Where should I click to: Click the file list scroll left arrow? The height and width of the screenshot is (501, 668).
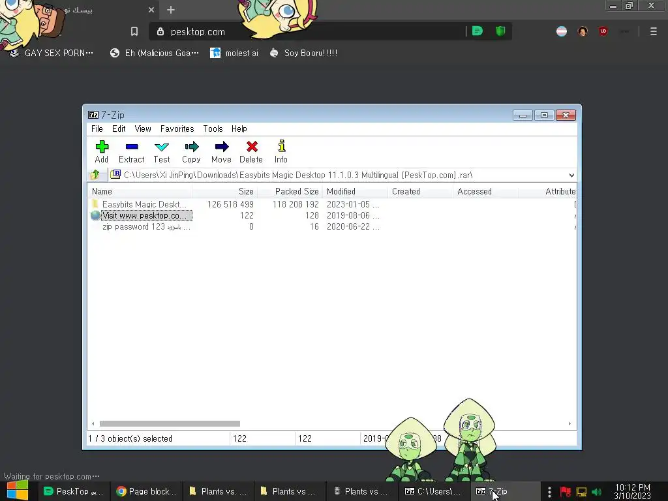93,423
